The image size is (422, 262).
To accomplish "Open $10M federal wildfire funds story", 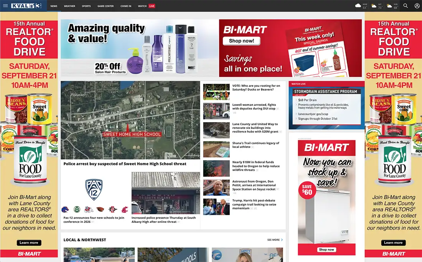I will pyautogui.click(x=256, y=166).
